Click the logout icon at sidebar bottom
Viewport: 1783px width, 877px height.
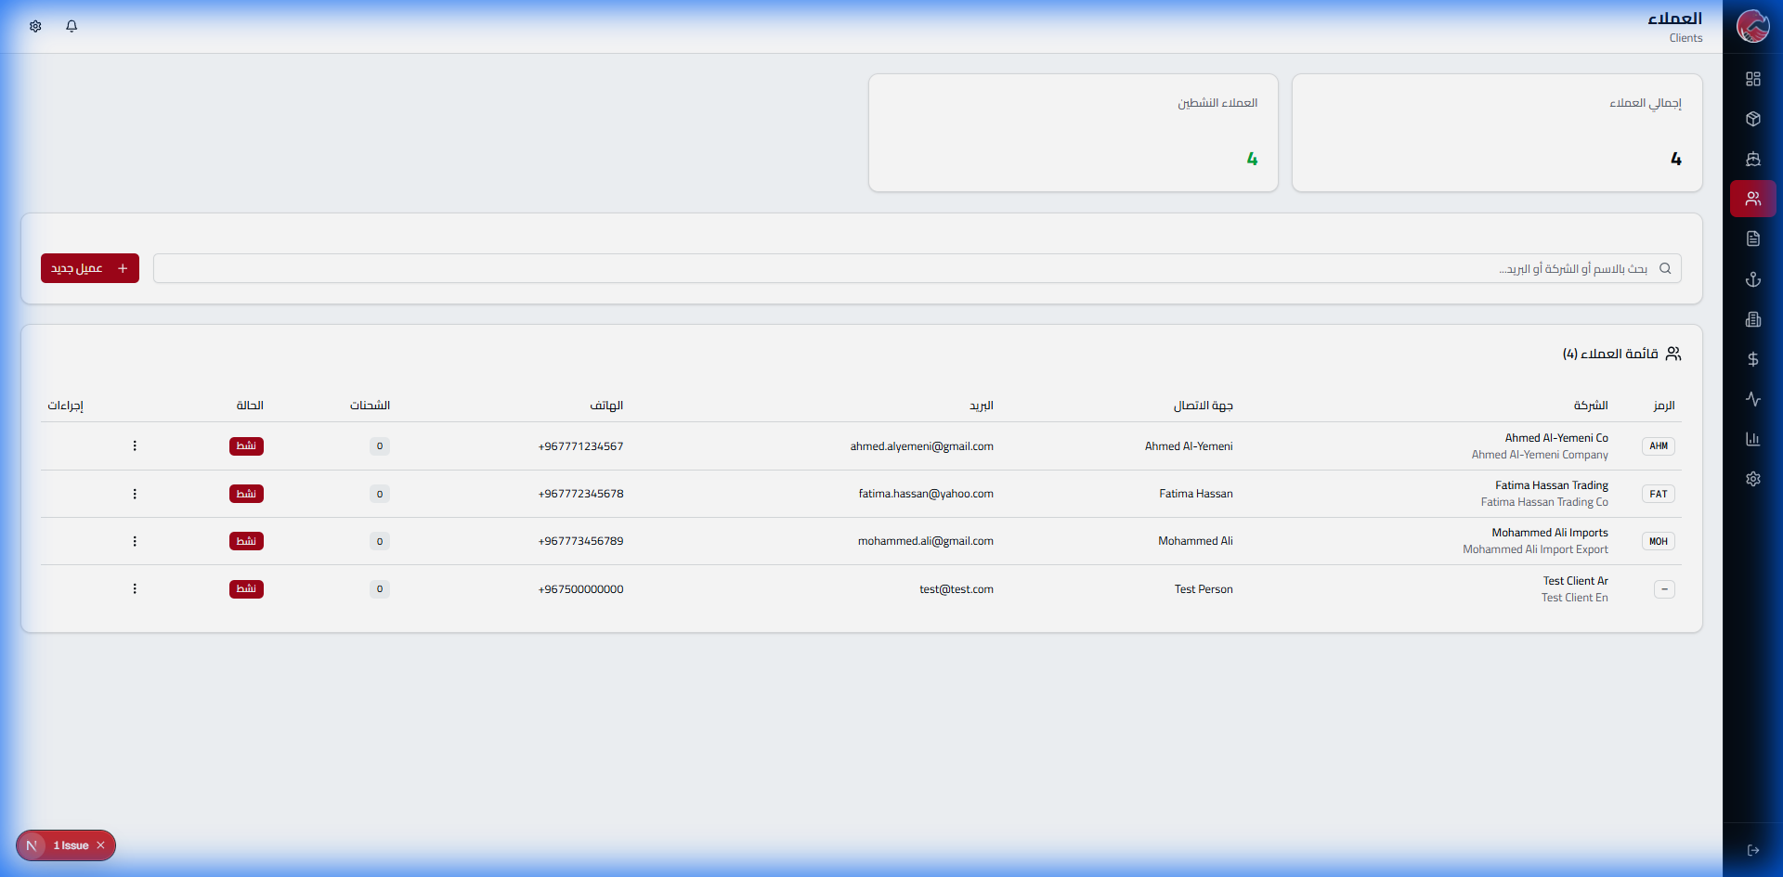(x=1752, y=850)
